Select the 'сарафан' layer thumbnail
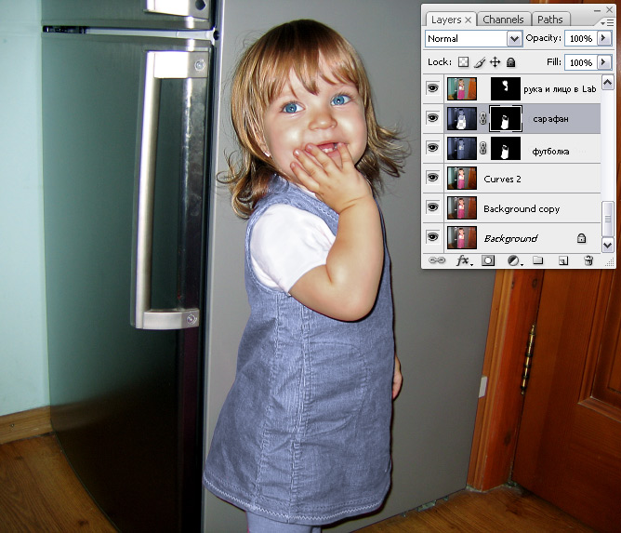The height and width of the screenshot is (533, 621). (x=462, y=118)
